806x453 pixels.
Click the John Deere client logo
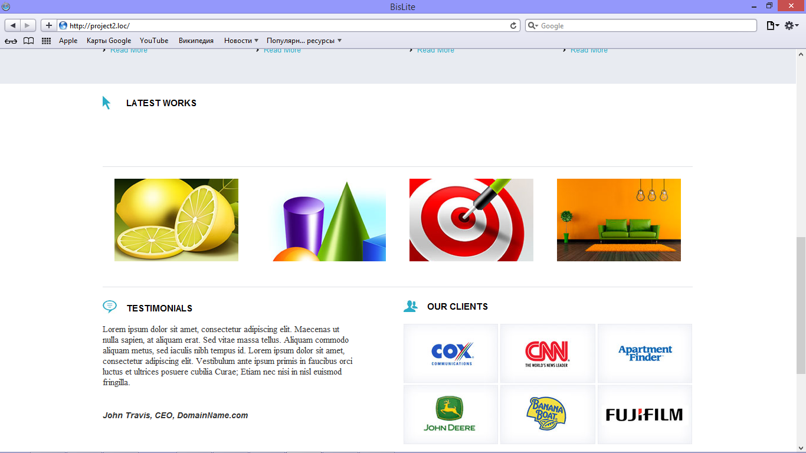click(451, 415)
